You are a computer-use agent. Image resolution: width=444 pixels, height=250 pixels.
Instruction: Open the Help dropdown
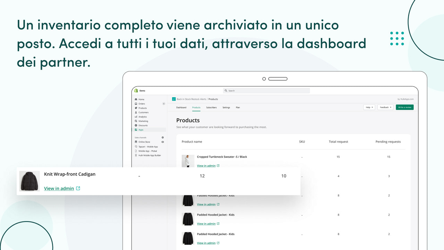pos(369,107)
